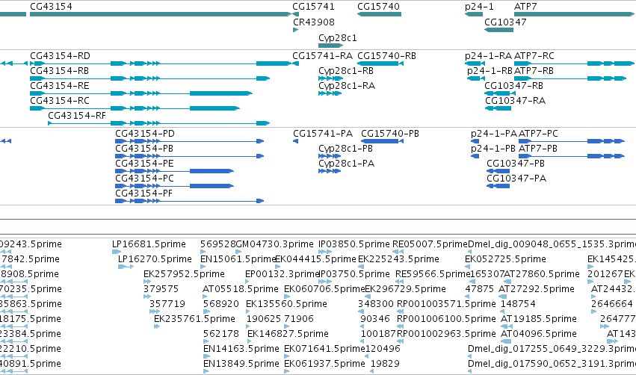Screen dimensions: 636x375
Task: Click protein CG15740-PB
Action: pos(390,134)
